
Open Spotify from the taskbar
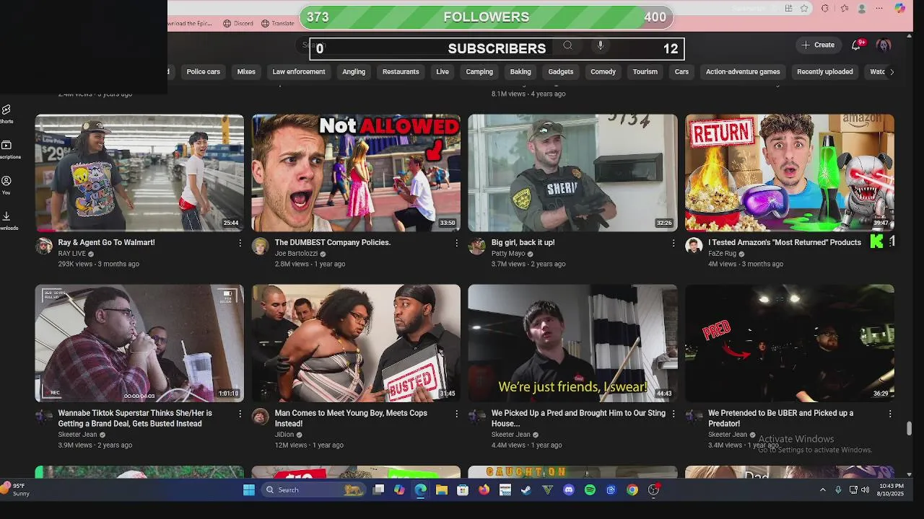pos(590,490)
